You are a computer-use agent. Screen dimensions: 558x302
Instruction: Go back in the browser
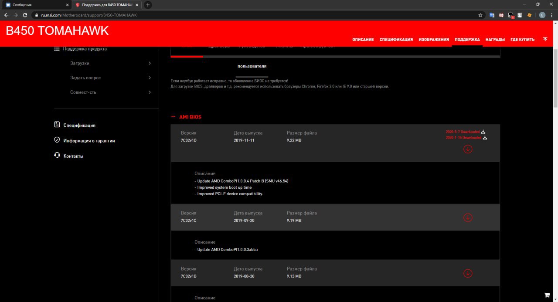(x=7, y=15)
